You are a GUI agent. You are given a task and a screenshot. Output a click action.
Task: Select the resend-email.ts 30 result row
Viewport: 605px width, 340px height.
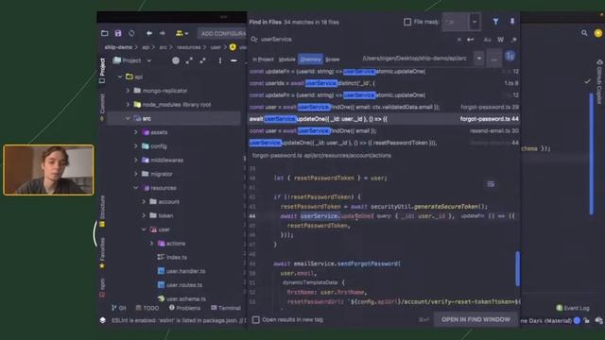click(384, 131)
